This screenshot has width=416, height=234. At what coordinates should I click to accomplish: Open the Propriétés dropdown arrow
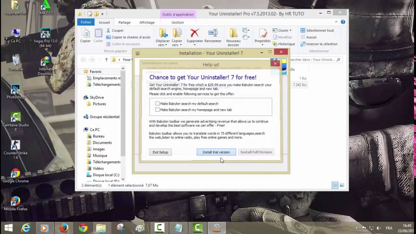[x=262, y=45]
